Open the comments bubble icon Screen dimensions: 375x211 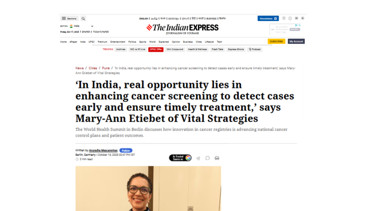pos(207,158)
